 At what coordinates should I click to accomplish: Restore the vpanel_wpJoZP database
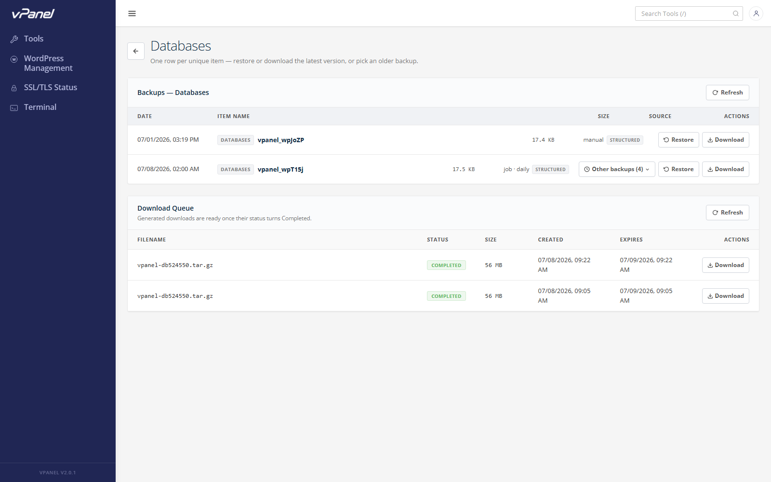(x=678, y=140)
